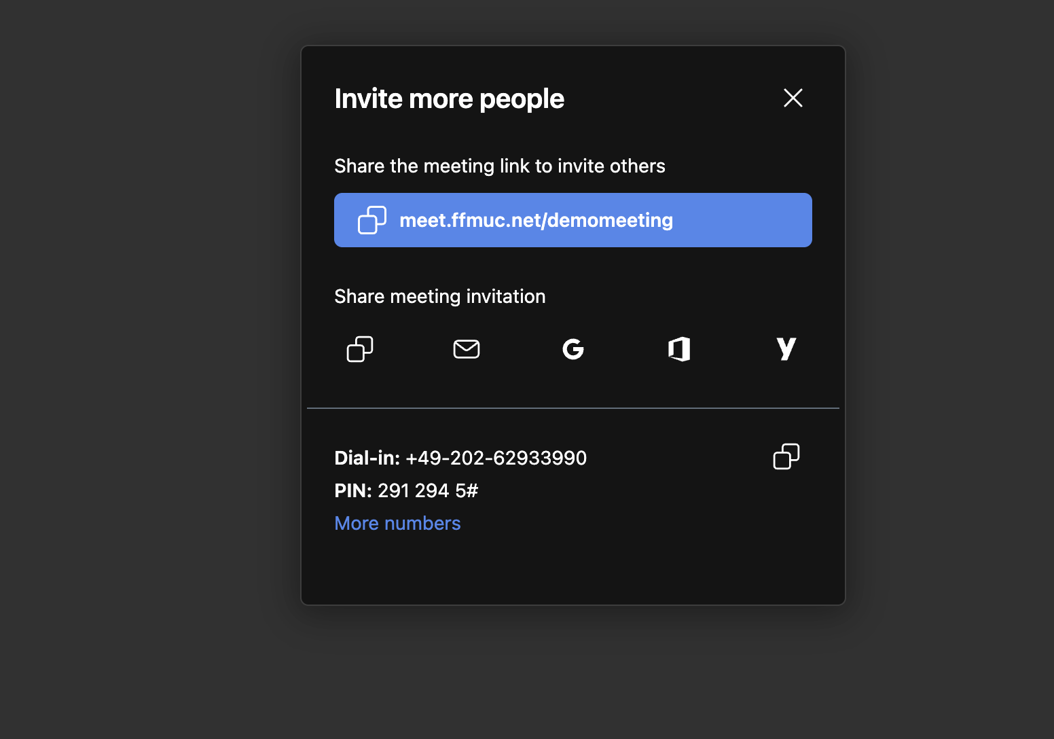Open the More numbers link
This screenshot has height=739, width=1054.
coord(397,523)
